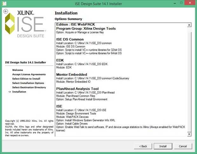Click the Options Summary vertical scrollbar thumb
Viewport: 197px width, 154px height.
[x=189, y=82]
